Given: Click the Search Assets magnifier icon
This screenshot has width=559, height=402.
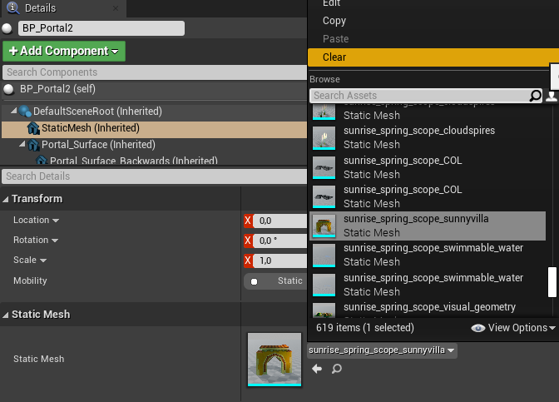Looking at the screenshot, I should (x=536, y=96).
